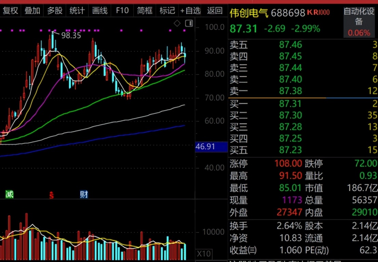The height and width of the screenshot is (262, 378).
Task: Click the red S event marker
Action: [52, 195]
